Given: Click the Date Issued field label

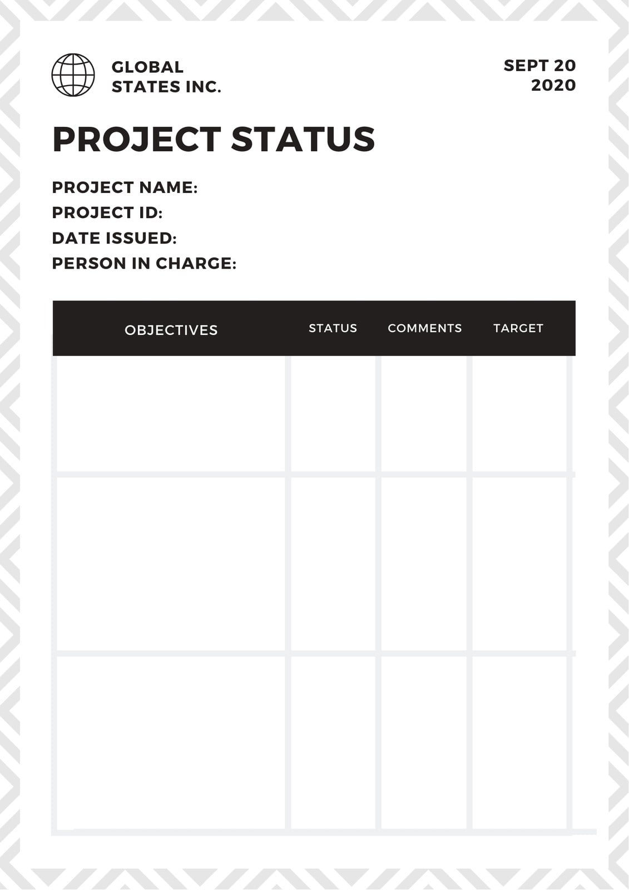Looking at the screenshot, I should coord(114,238).
